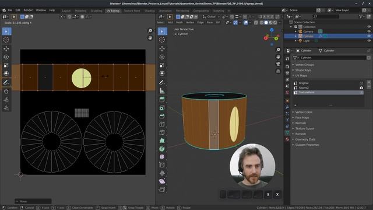The width and height of the screenshot is (373, 210).
Task: Select the Spin tool
Action: (x=162, y=149)
